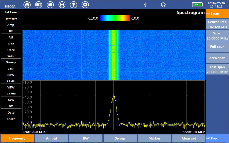
Task: Click the floppy disk save icon
Action: pos(62,5)
